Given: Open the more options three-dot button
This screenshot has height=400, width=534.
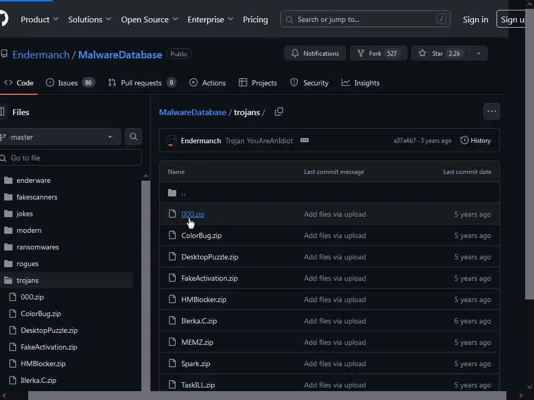Looking at the screenshot, I should (491, 111).
